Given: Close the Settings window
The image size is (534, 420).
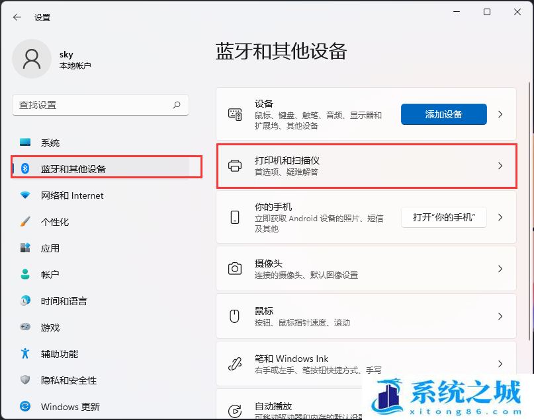Looking at the screenshot, I should pos(517,12).
